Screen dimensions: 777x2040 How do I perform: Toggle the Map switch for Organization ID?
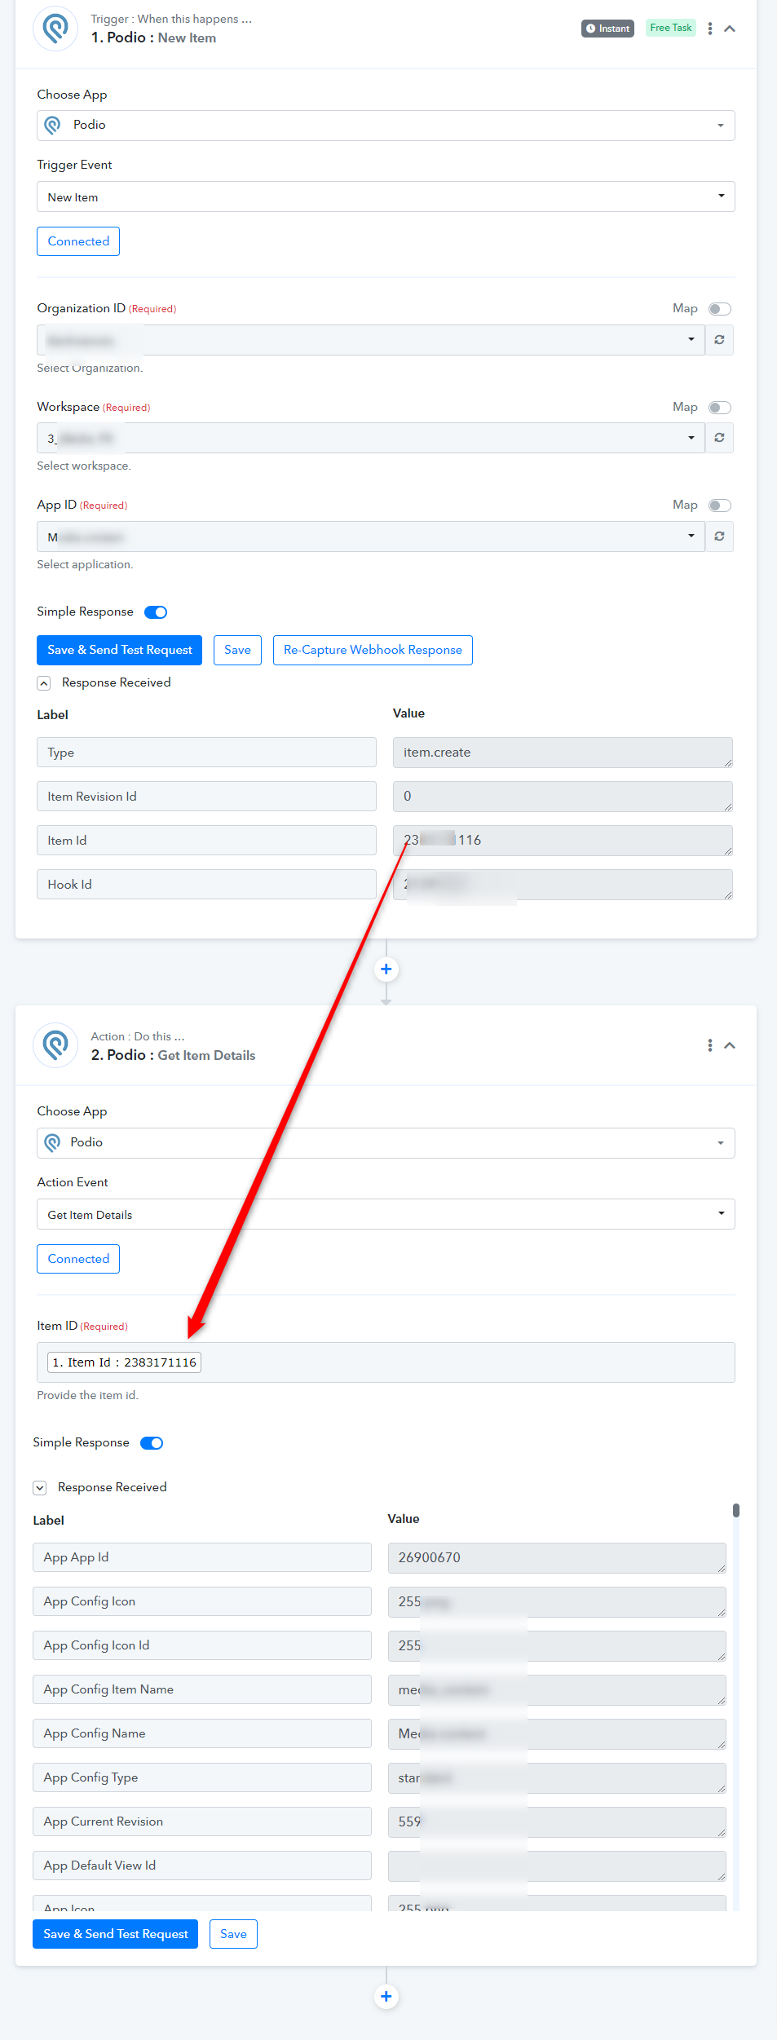point(719,309)
